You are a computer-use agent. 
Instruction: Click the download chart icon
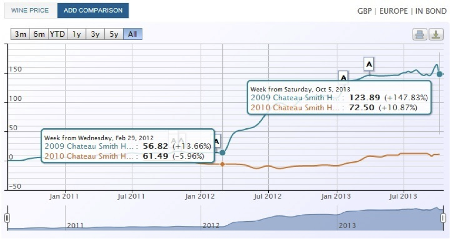coord(436,35)
